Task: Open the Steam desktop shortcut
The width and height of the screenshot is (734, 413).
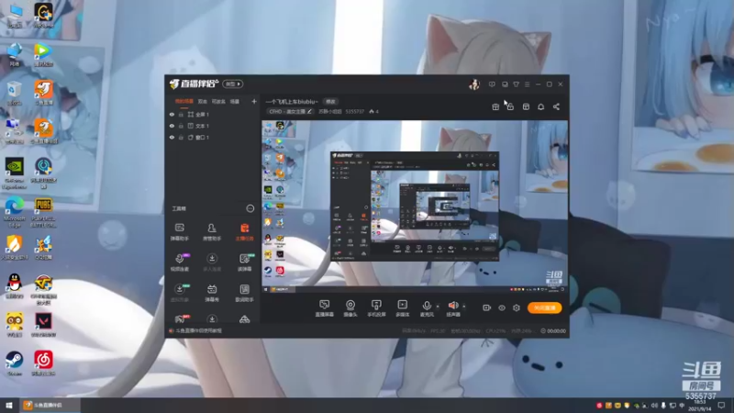Action: [x=15, y=363]
